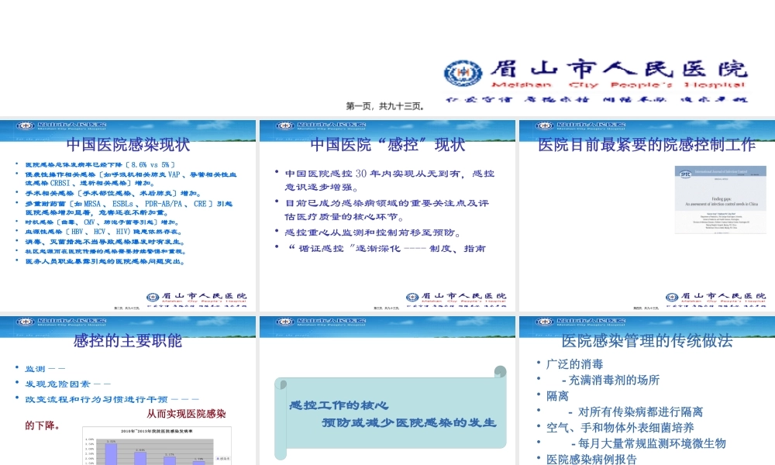This screenshot has height=465, width=775.
Task: Click bullet 监测—— on 感控的主要职能 slide
Action: tap(45, 369)
